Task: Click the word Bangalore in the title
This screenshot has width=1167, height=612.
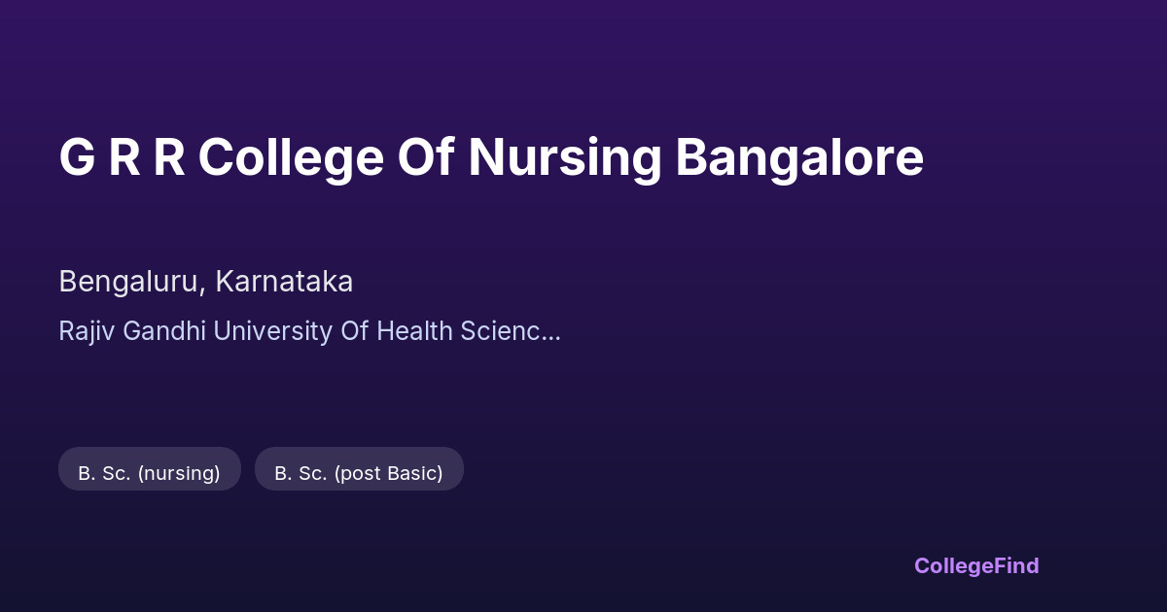Action: coord(799,158)
